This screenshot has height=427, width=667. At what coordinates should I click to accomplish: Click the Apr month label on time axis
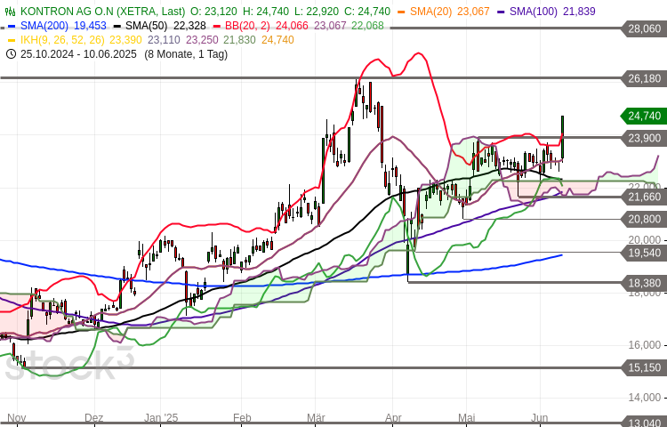point(392,417)
